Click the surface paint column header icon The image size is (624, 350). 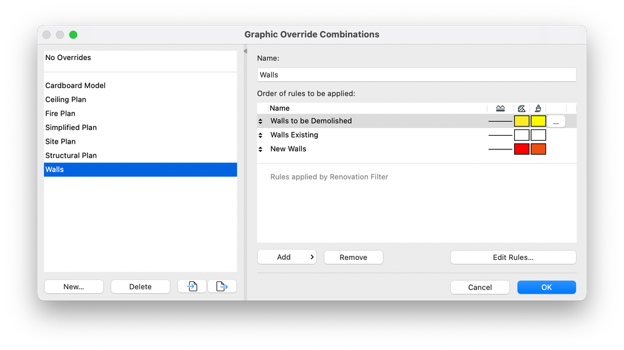point(538,108)
